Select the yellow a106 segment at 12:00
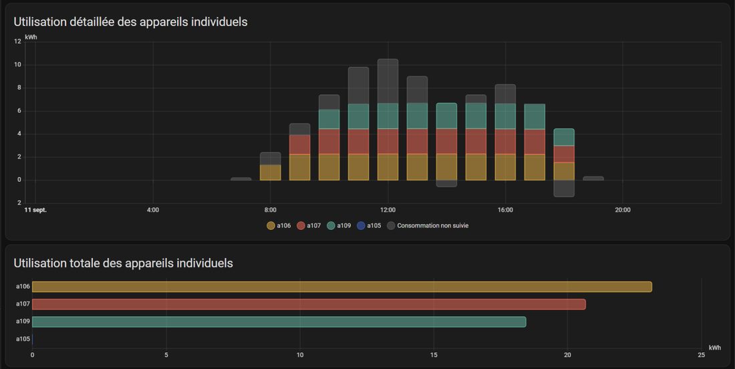This screenshot has height=369, width=735. click(x=388, y=167)
